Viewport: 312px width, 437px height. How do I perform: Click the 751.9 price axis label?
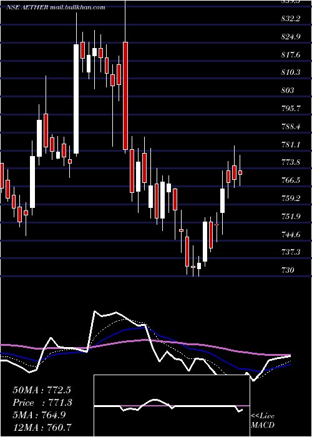[291, 216]
